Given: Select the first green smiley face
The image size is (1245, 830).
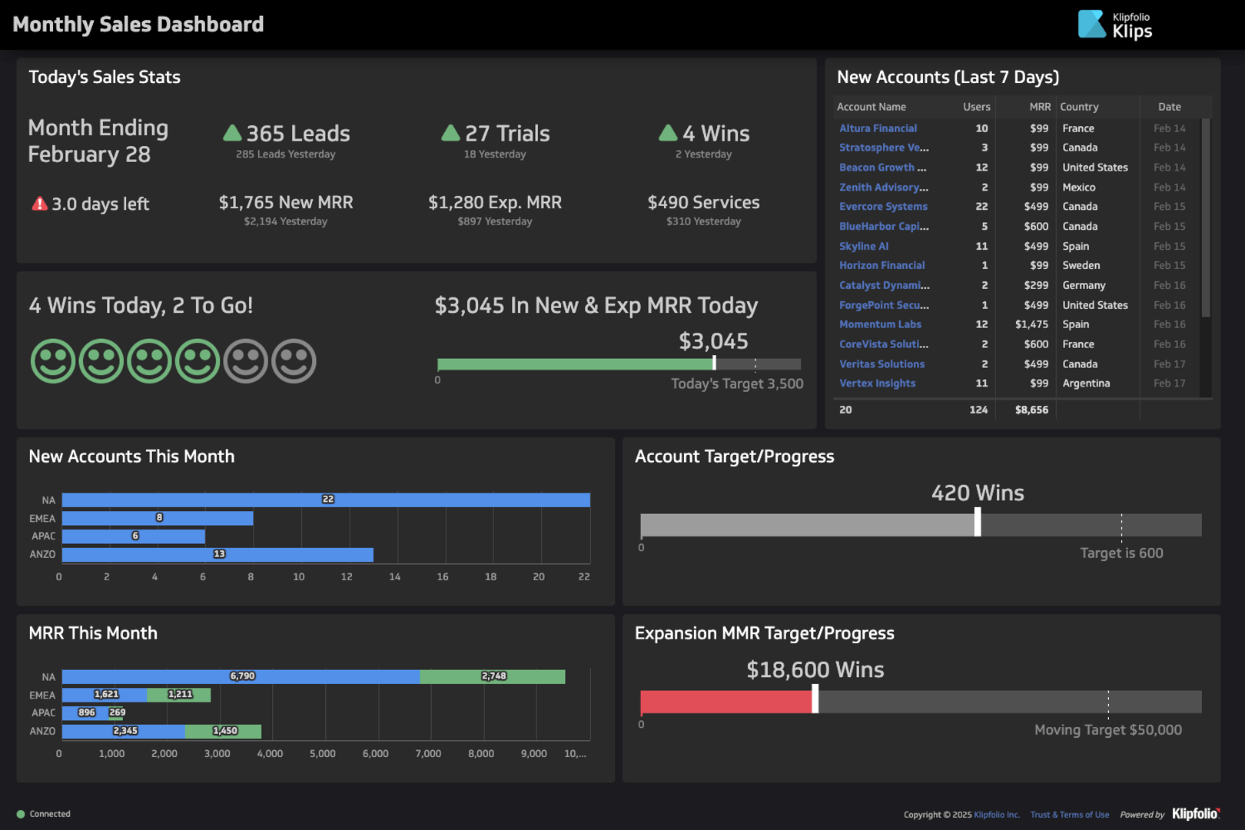Looking at the screenshot, I should [x=52, y=360].
